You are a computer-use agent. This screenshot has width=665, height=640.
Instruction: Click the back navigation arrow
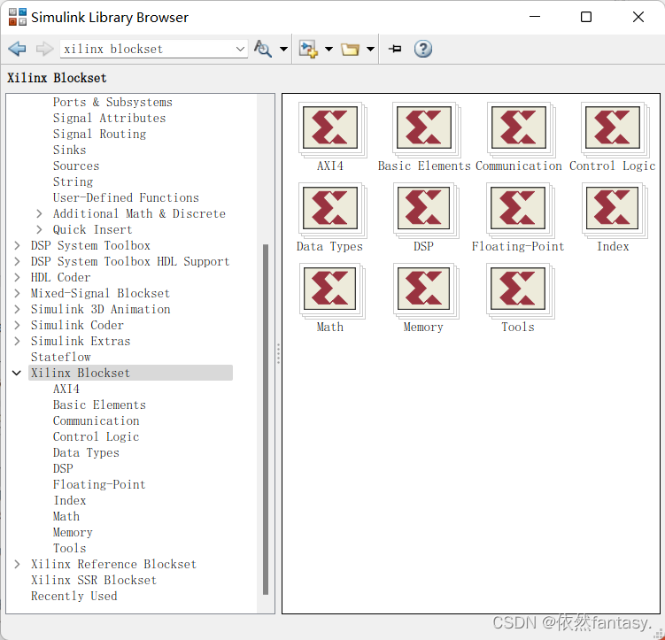pos(17,49)
